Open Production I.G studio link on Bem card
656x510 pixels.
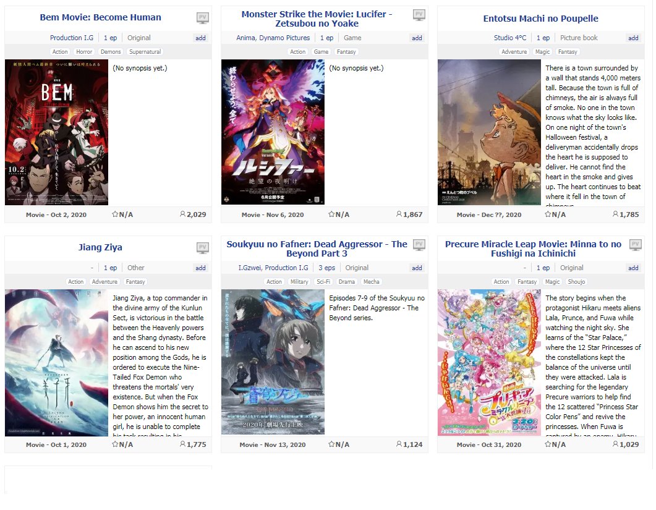coord(72,38)
